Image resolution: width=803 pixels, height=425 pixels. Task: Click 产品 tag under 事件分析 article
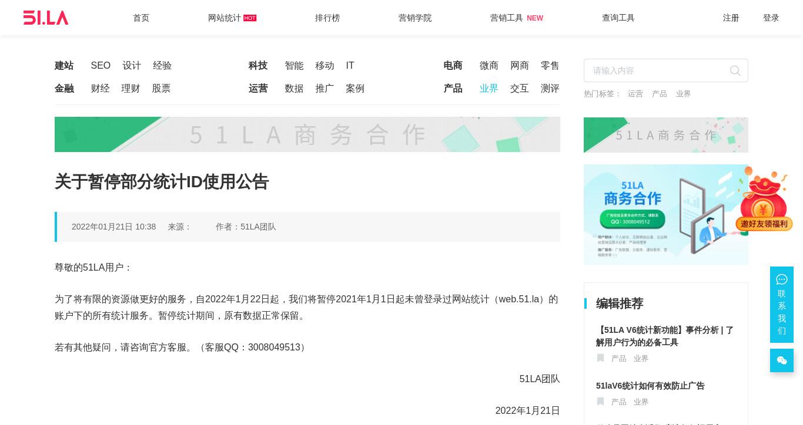coord(618,359)
